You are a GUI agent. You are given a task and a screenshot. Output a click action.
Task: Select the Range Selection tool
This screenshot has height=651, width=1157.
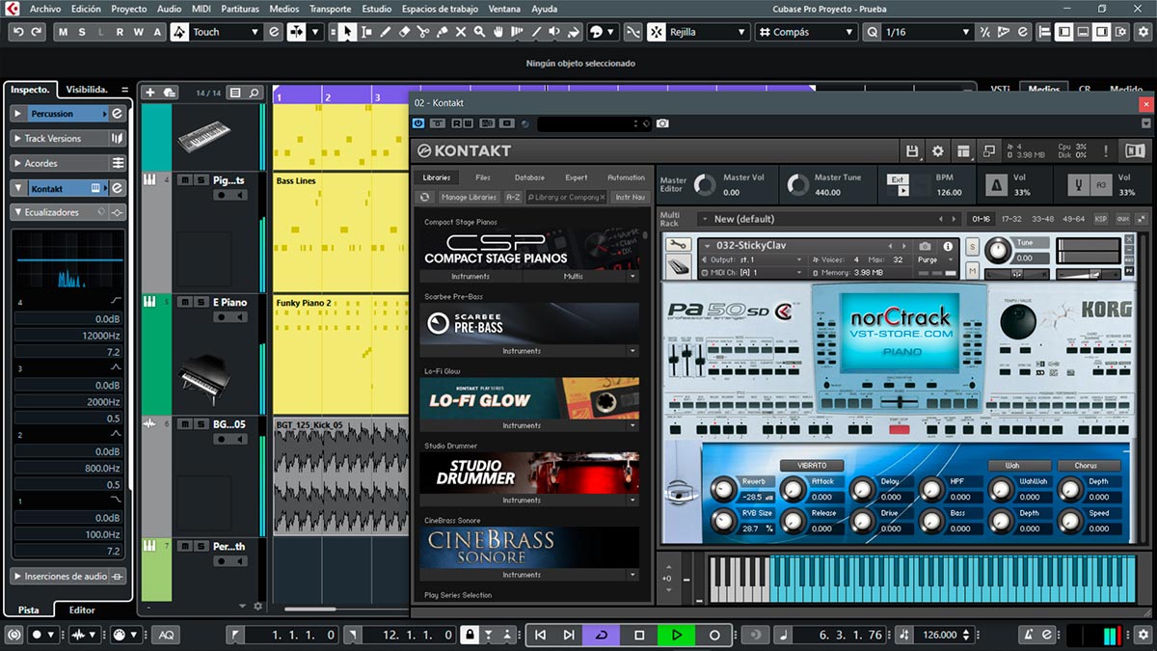[x=366, y=32]
